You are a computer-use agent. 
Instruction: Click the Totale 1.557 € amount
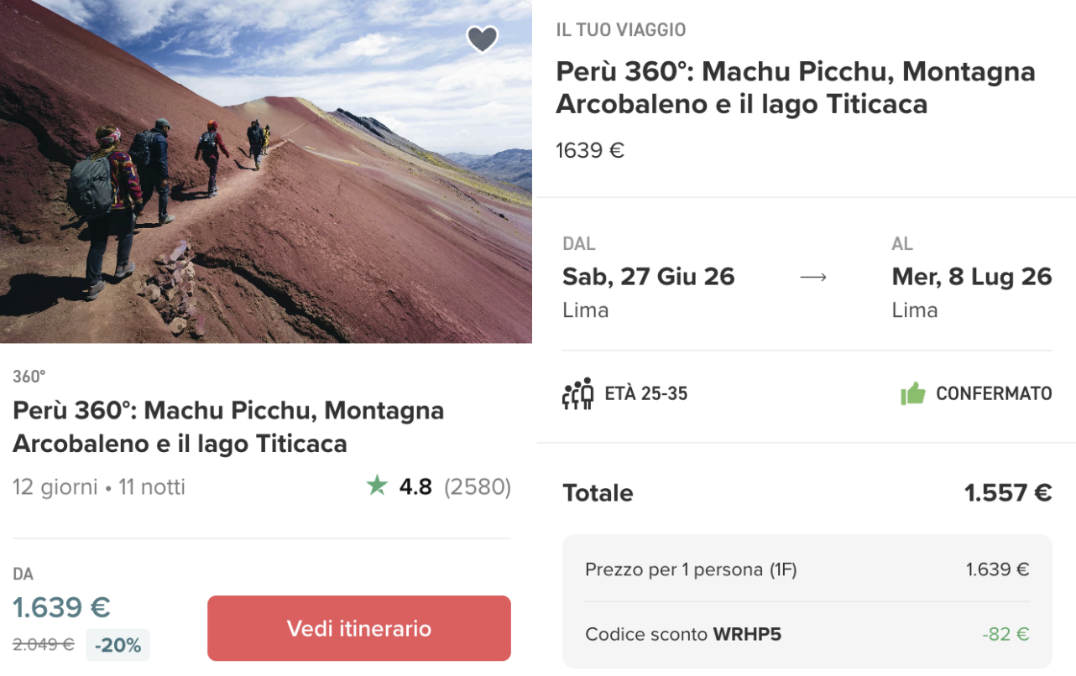pyautogui.click(x=1007, y=493)
